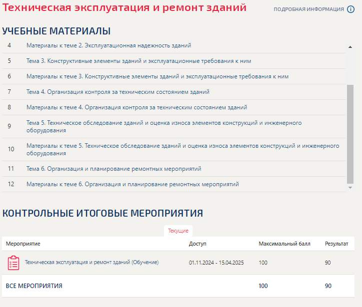This screenshot has height=307, width=362.
Task: Click the Результат column header
Action: coord(336,244)
